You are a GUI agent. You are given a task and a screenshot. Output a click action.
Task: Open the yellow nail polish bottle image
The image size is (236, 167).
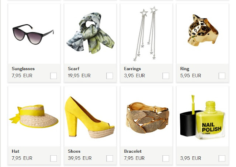202,117
